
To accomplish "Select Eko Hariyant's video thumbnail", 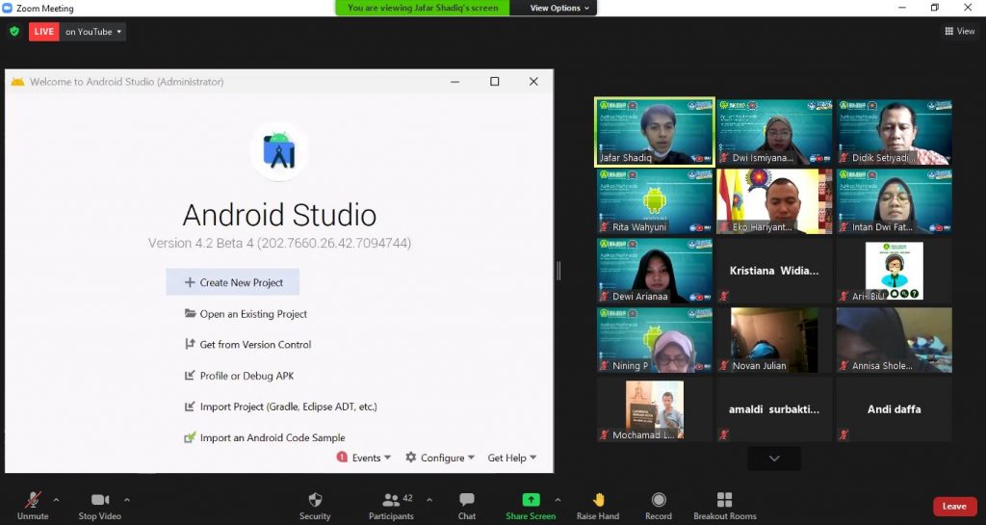I will (x=774, y=201).
